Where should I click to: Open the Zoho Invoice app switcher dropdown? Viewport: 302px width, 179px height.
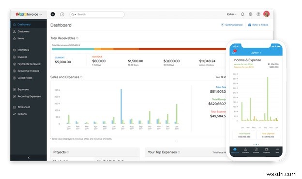(41, 14)
